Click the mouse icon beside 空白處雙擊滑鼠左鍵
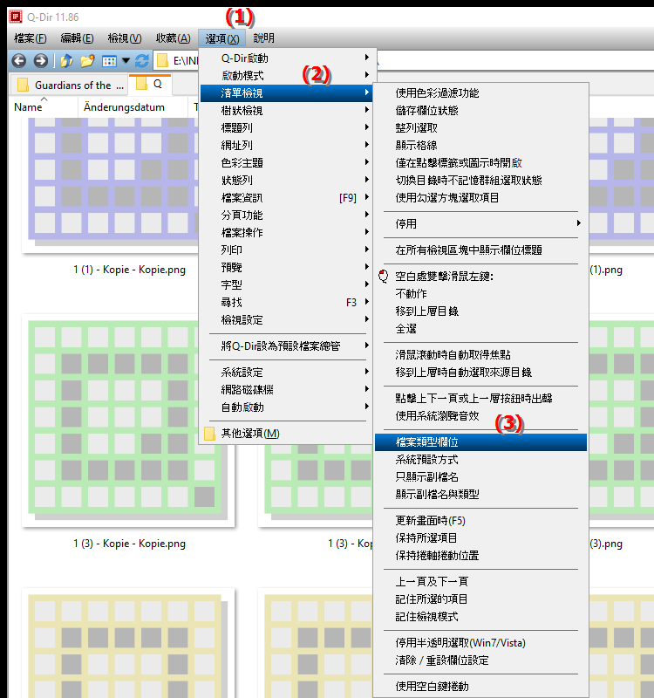 tap(383, 277)
